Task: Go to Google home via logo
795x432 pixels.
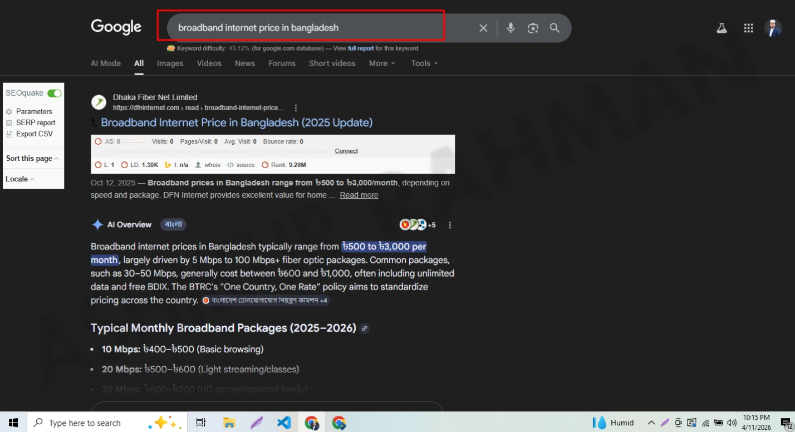Action: tap(116, 27)
